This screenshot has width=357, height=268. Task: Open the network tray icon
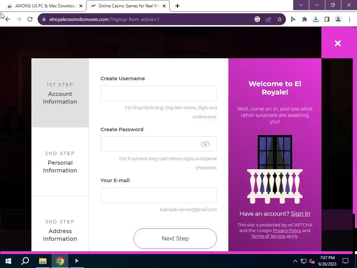point(304,261)
